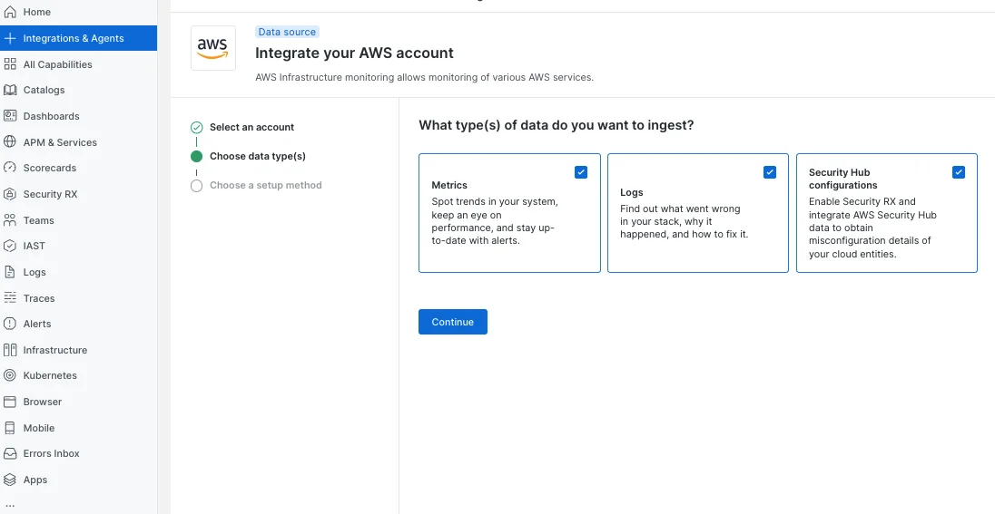Viewport: 995px width, 514px height.
Task: Click the AWS logo thumbnail
Action: point(212,48)
